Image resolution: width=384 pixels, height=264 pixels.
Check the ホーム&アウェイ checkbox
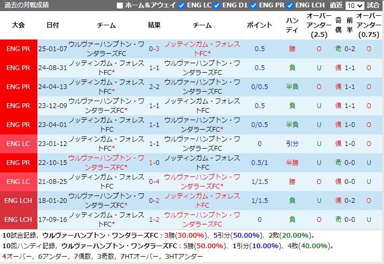[120, 5]
